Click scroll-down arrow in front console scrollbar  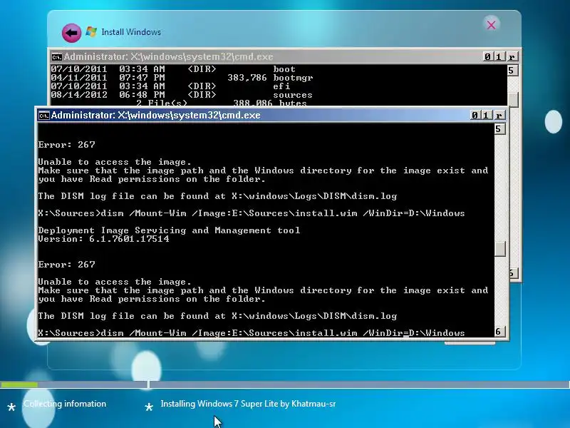pyautogui.click(x=500, y=332)
